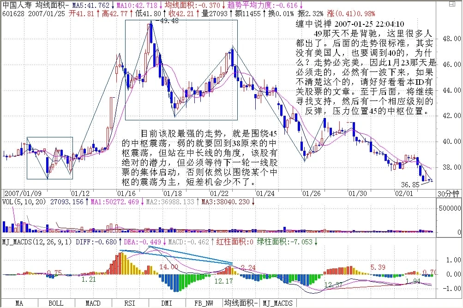Select the 均线面积- tab at bottom

click(x=241, y=303)
